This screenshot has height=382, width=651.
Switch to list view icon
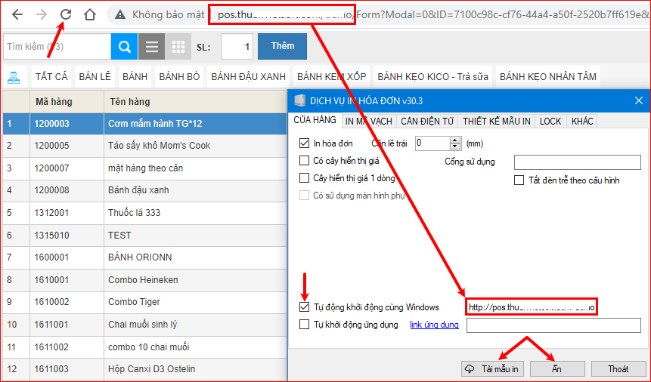[x=152, y=47]
